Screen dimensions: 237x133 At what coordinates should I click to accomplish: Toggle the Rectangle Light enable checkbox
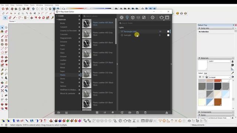coord(168,31)
